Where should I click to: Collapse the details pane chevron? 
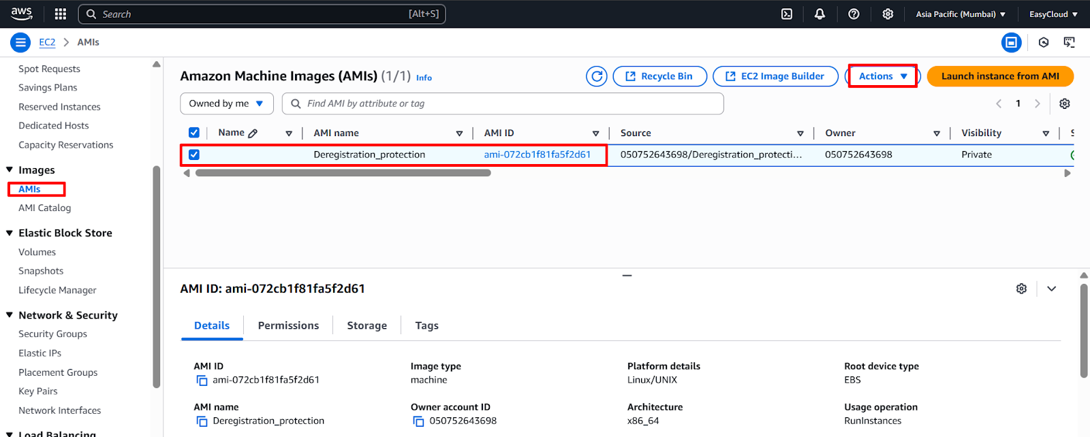point(1052,289)
